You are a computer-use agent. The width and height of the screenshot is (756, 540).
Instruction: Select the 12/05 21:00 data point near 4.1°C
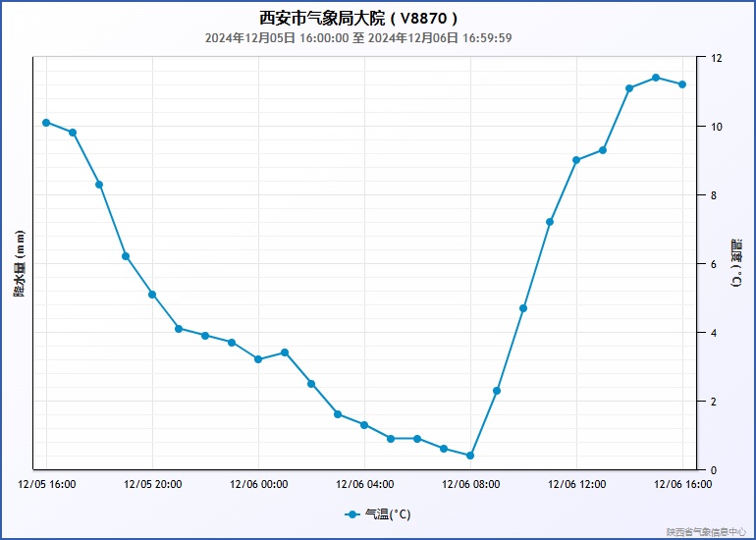[x=179, y=328]
